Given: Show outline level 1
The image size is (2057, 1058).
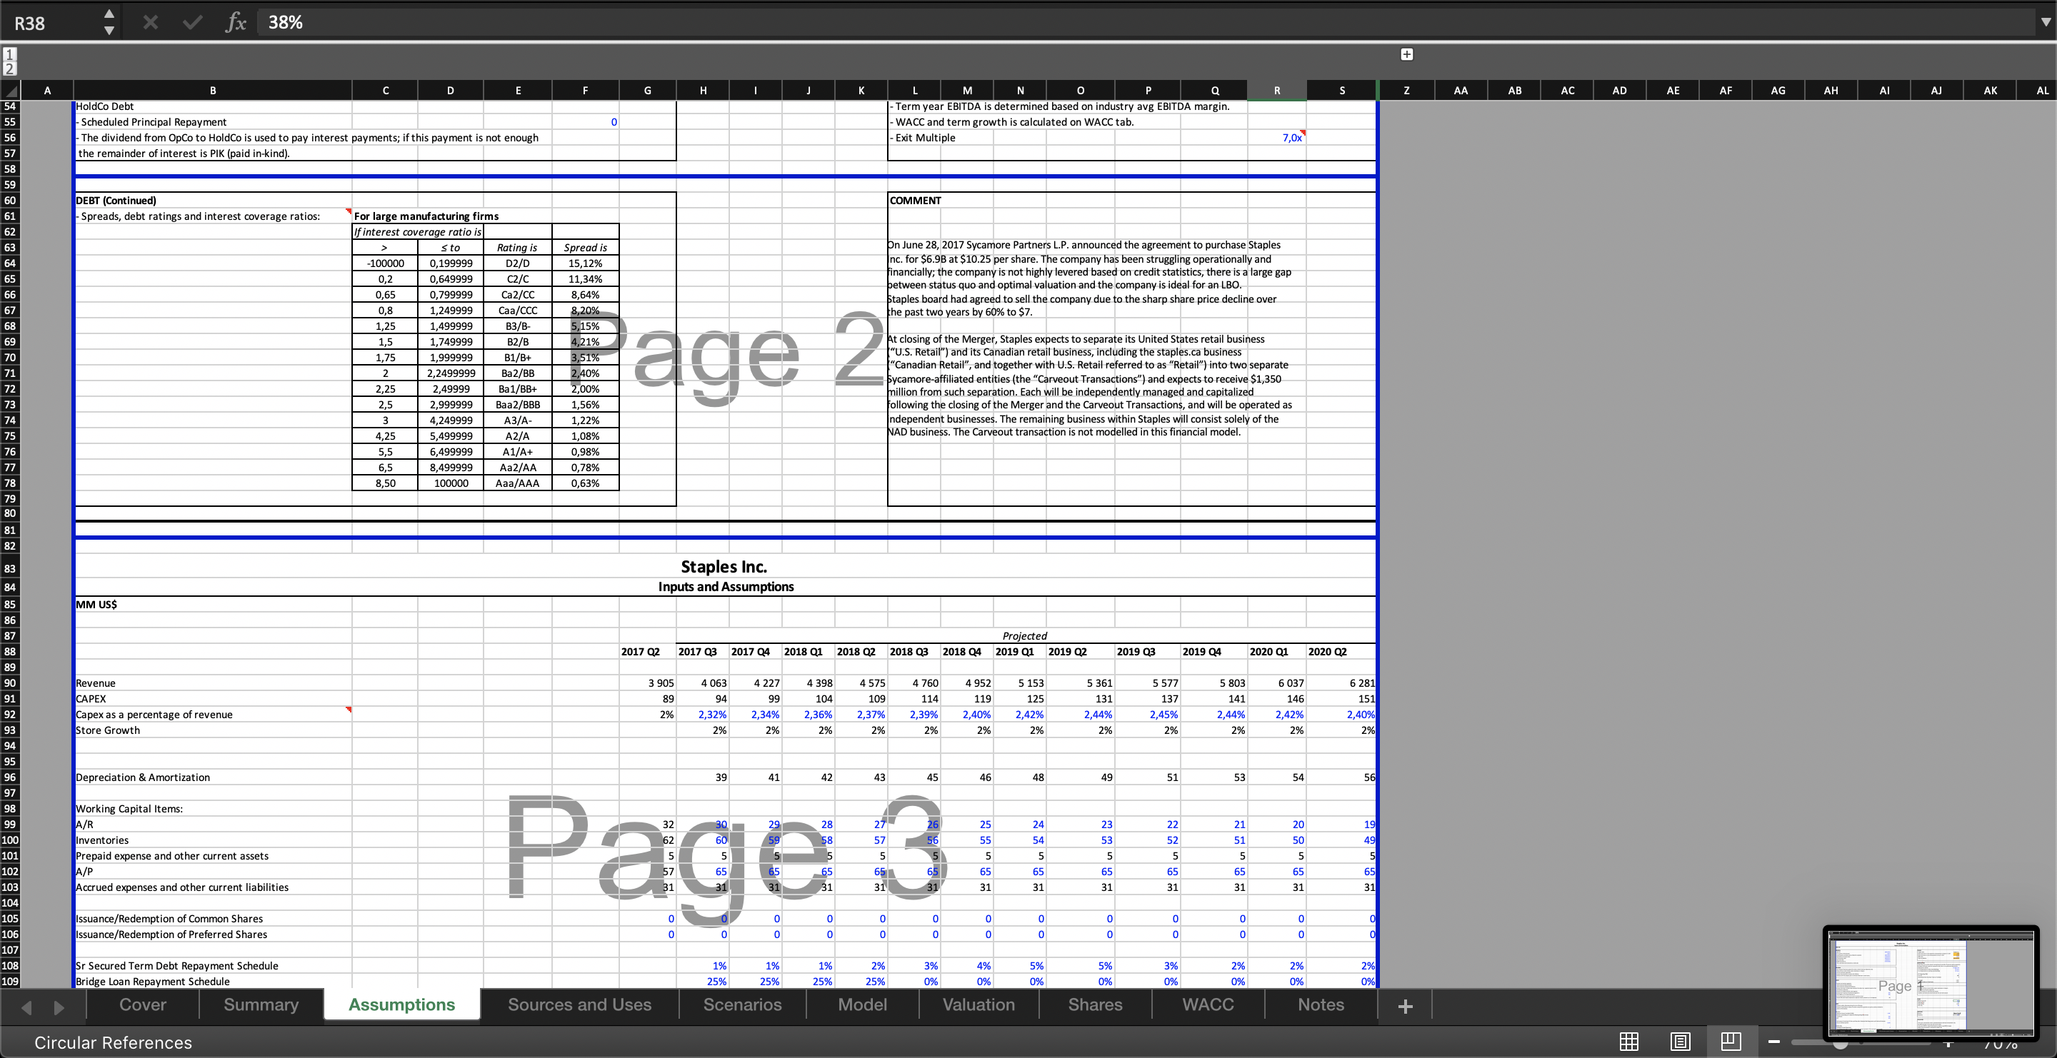Looking at the screenshot, I should pos(9,54).
